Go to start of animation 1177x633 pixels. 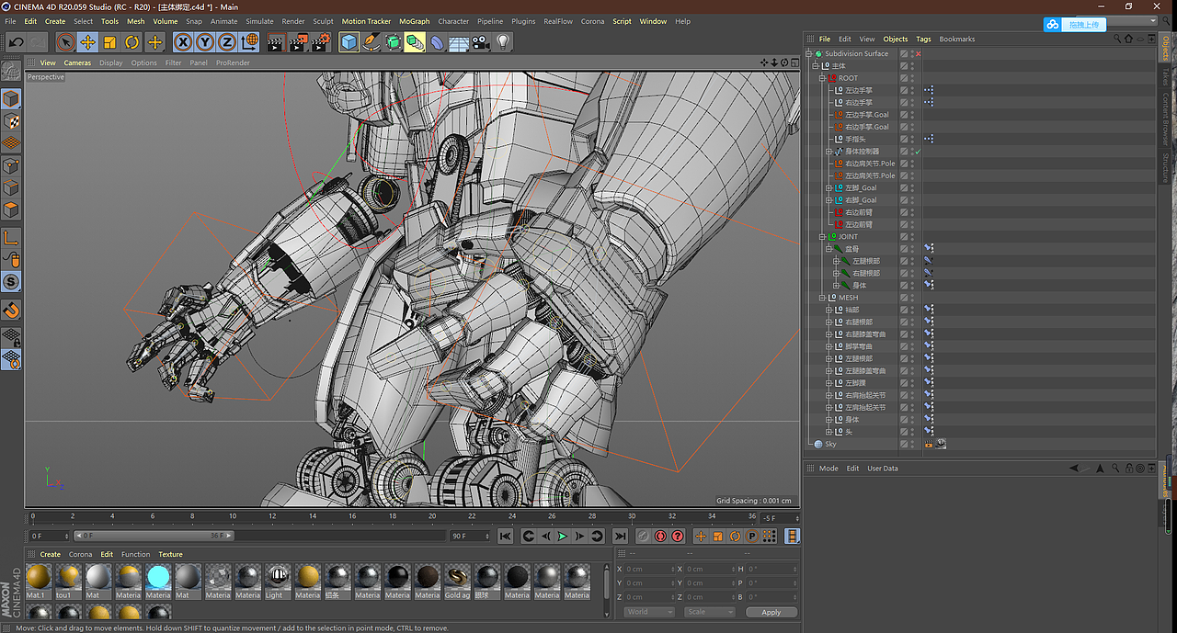(506, 536)
